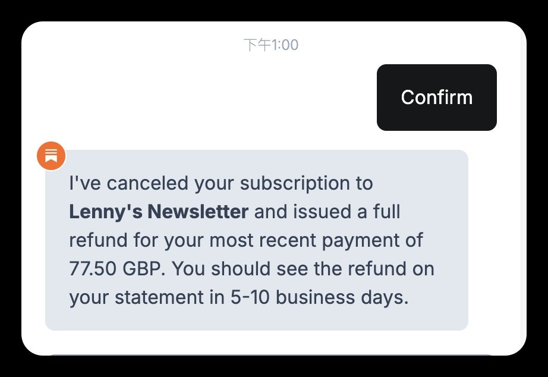Click the "your statement in" text
Image resolution: width=548 pixels, height=377 pixels.
click(x=145, y=297)
